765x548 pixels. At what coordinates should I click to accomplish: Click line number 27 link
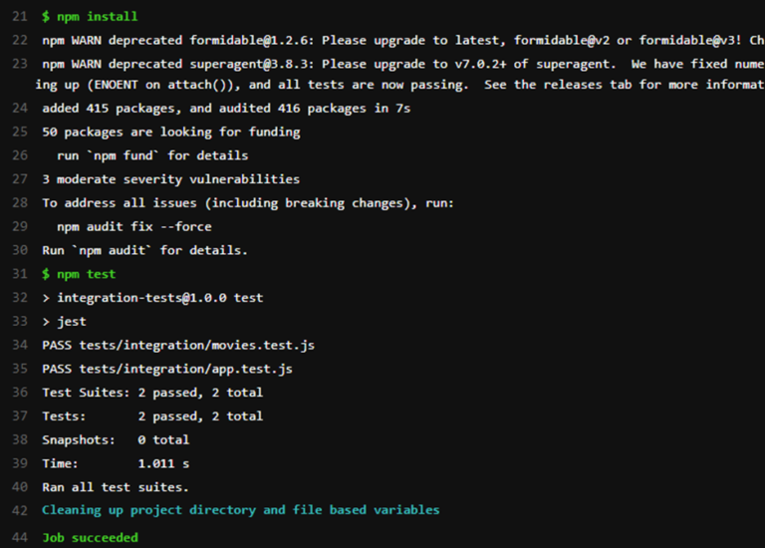[20, 179]
